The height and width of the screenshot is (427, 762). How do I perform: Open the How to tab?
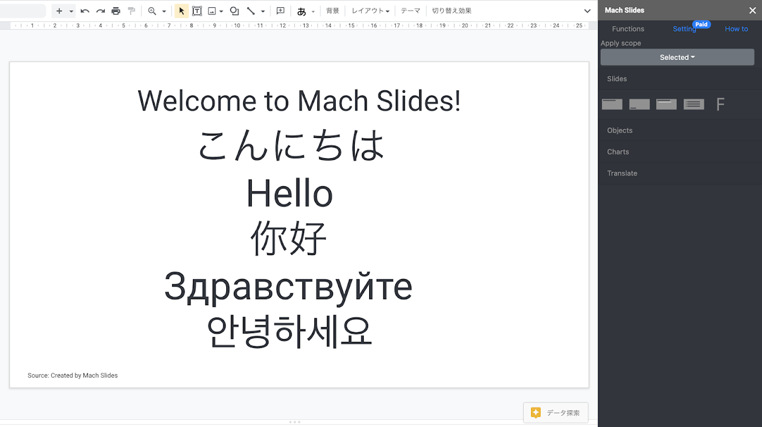(x=736, y=29)
